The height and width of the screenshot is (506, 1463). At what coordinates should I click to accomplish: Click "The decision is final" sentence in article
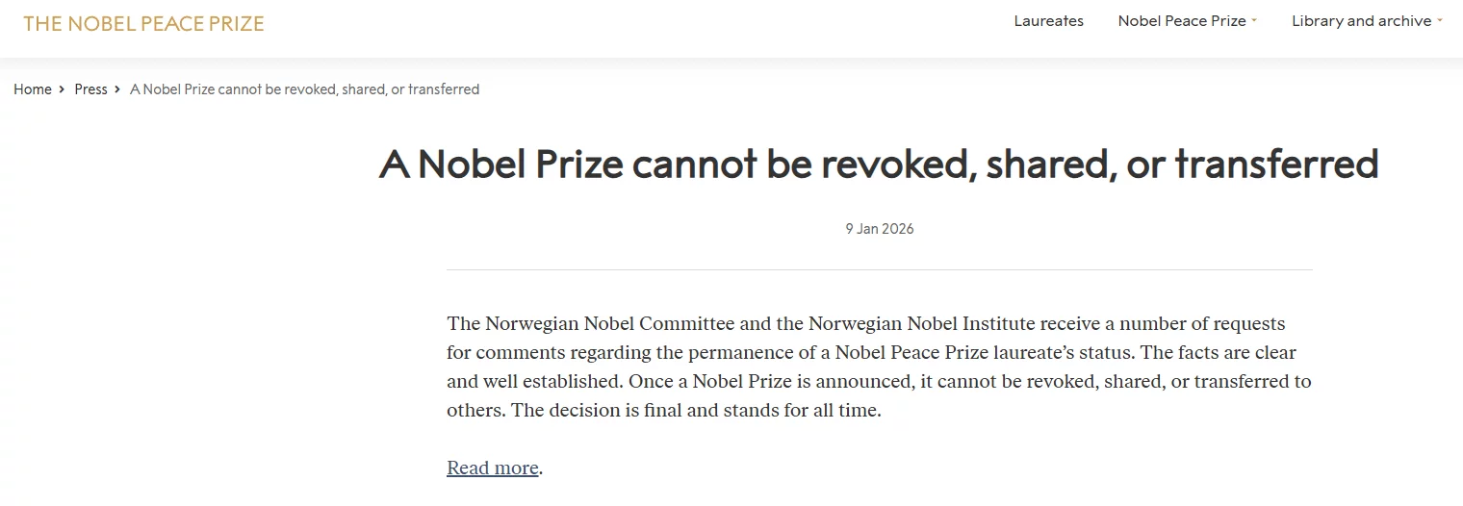[x=696, y=411]
